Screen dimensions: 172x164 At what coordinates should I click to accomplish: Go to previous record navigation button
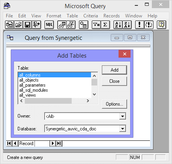[x=15, y=143]
